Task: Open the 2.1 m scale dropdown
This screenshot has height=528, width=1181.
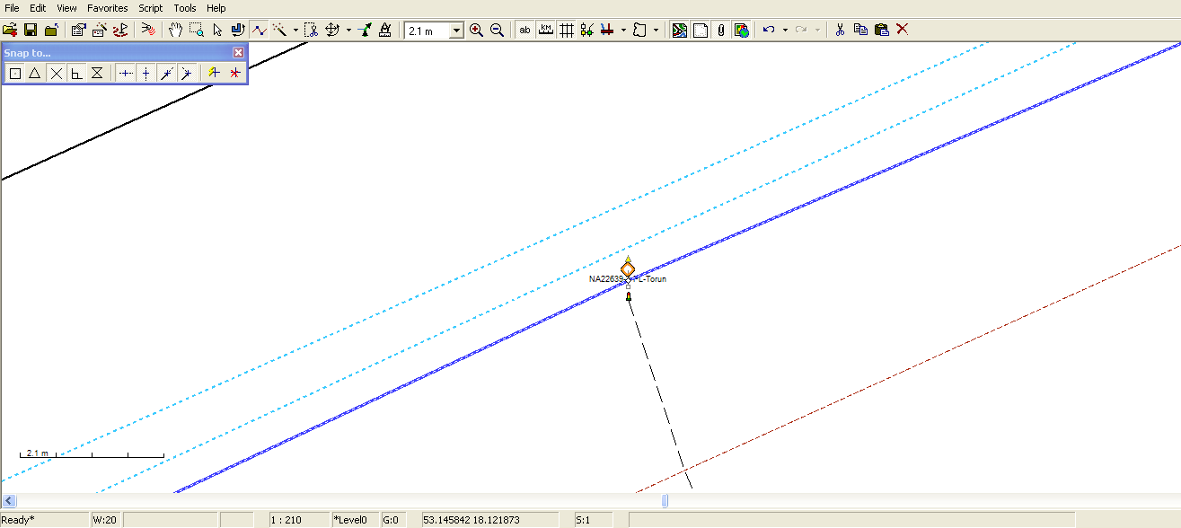Action: pos(456,31)
